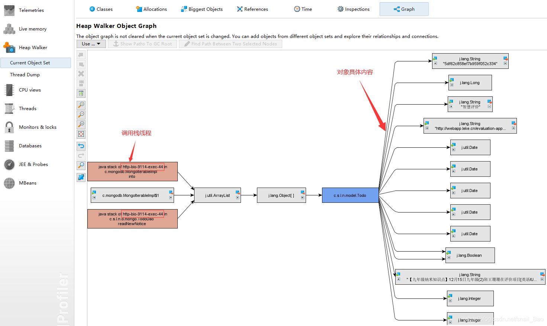The image size is (547, 326).
Task: Select the "智慧评价" String node
Action: pyautogui.click(x=470, y=104)
